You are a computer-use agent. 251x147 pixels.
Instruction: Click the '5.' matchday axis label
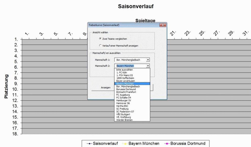(x=56, y=34)
